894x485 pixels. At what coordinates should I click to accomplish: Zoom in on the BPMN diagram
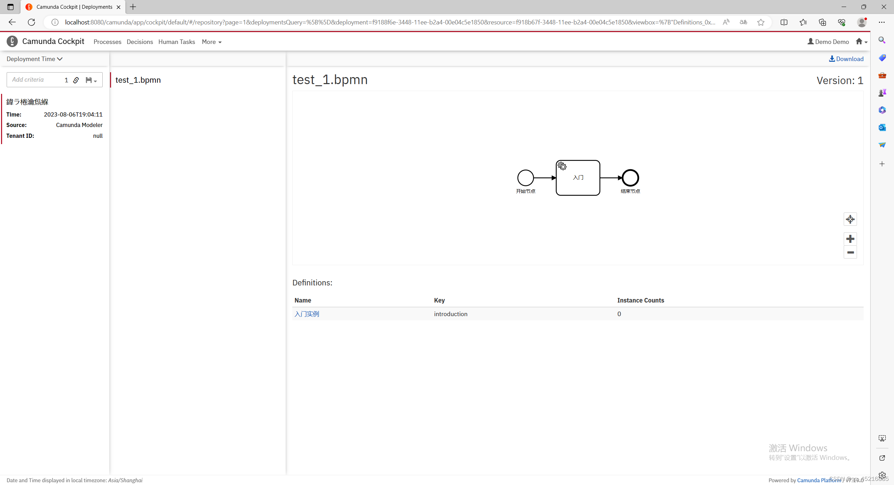[x=850, y=239]
